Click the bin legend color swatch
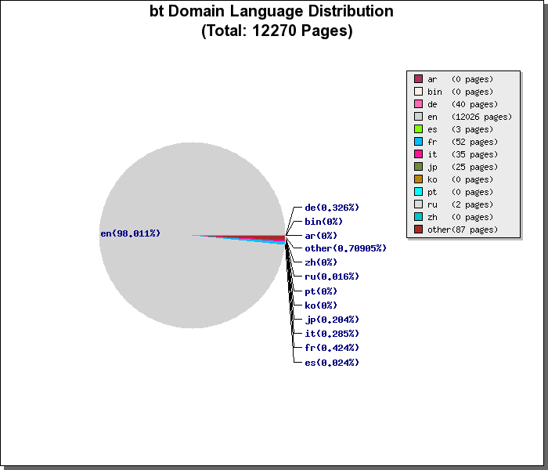 coord(418,92)
